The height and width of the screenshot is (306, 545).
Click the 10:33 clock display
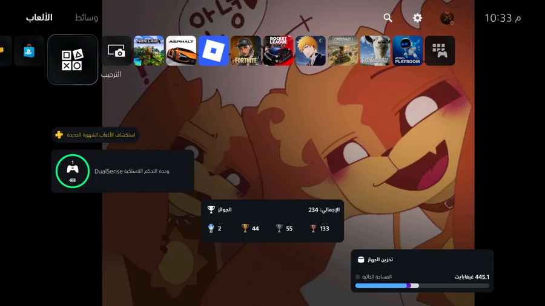503,18
